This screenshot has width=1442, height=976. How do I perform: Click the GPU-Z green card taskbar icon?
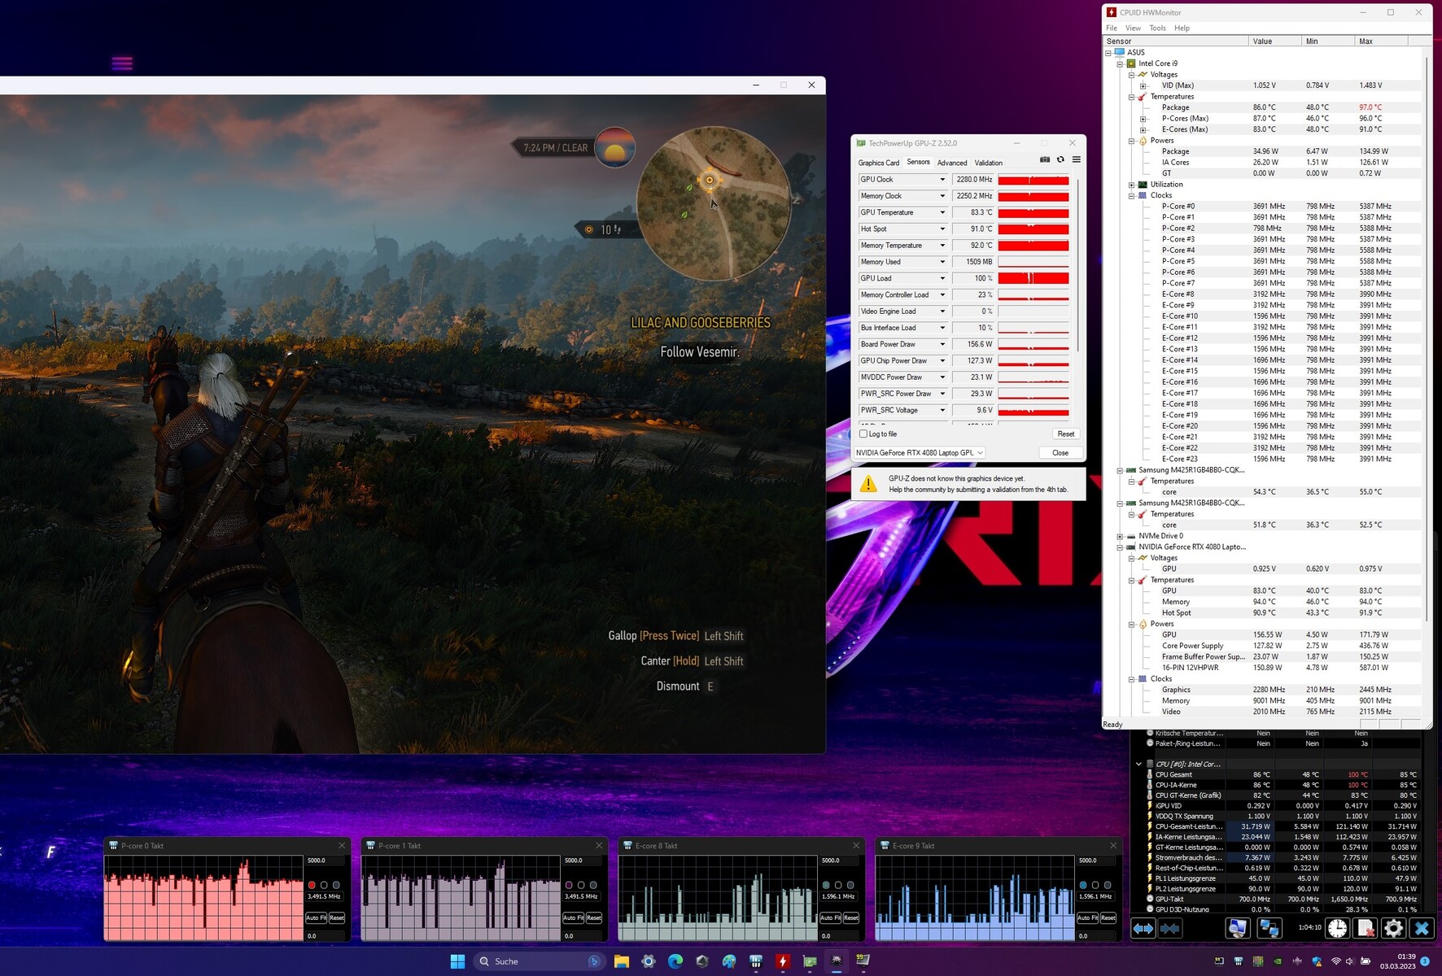810,961
